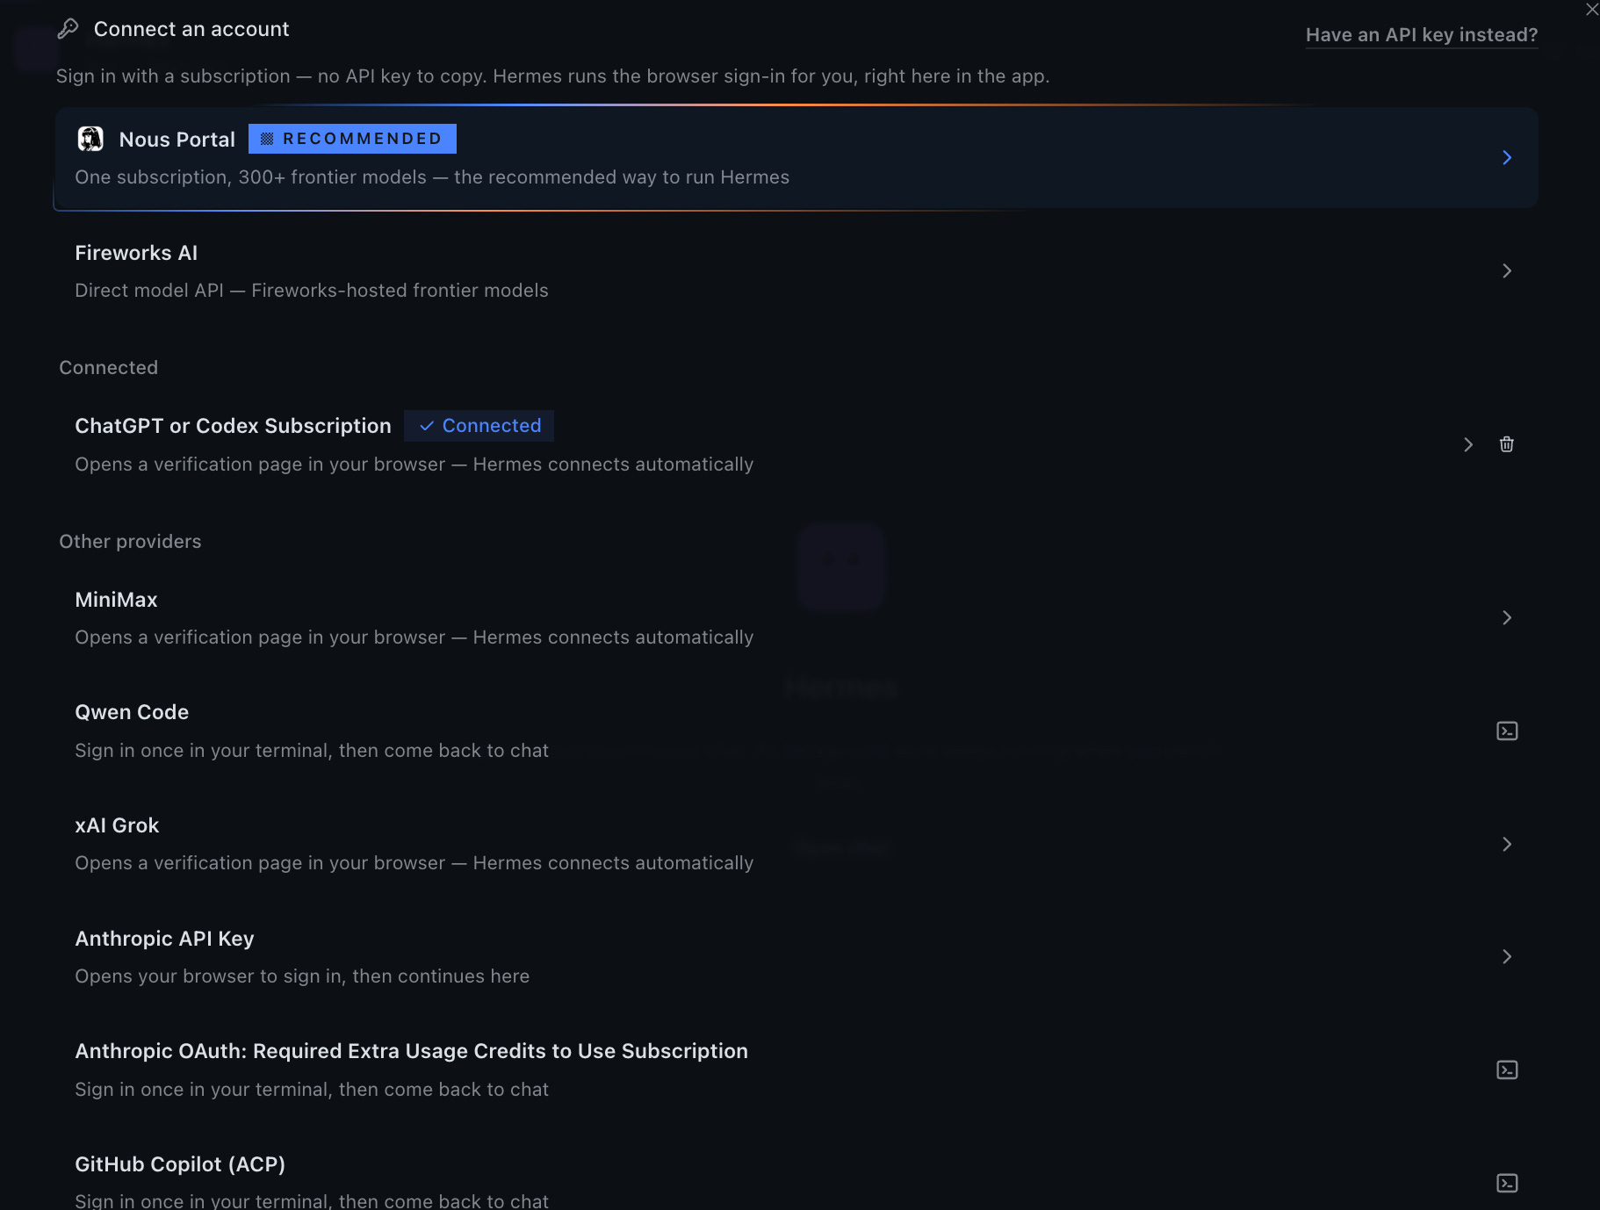Viewport: 1600px width, 1210px height.
Task: Click 'One subscription, 300+ frontier models' description
Action: pyautogui.click(x=432, y=177)
